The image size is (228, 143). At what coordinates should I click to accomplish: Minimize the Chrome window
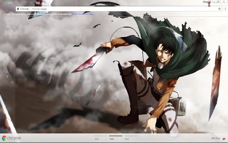tap(214, 2)
